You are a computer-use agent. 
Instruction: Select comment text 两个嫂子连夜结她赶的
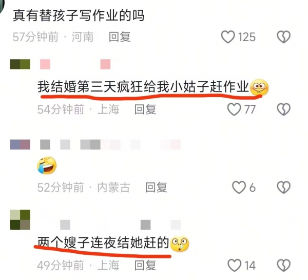point(103,243)
